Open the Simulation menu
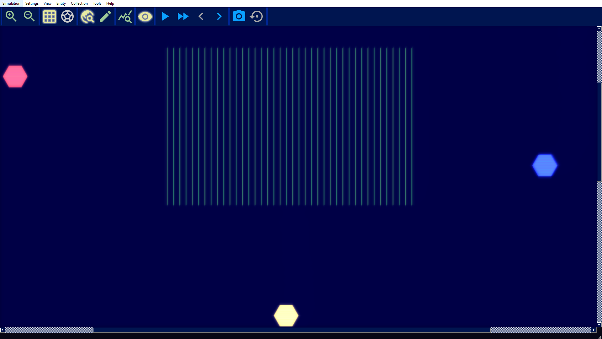This screenshot has height=339, width=602. tap(11, 3)
